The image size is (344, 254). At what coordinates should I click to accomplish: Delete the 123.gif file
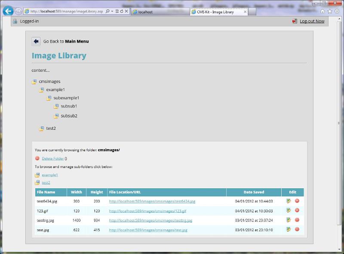(297, 210)
